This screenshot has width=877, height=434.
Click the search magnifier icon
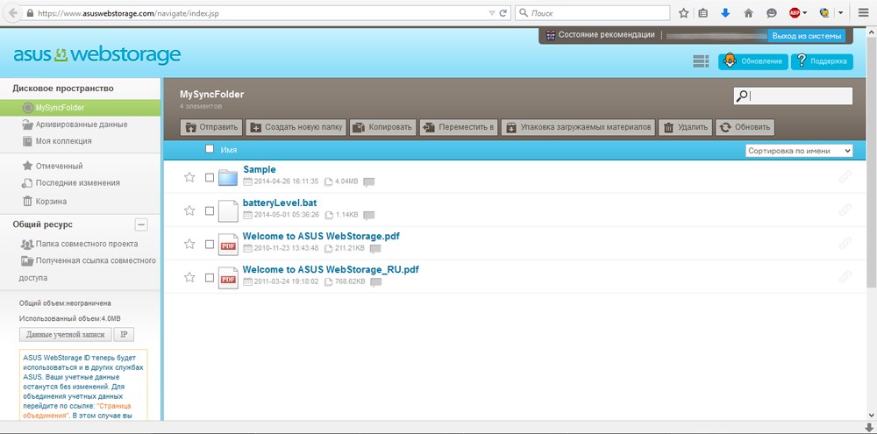click(742, 96)
